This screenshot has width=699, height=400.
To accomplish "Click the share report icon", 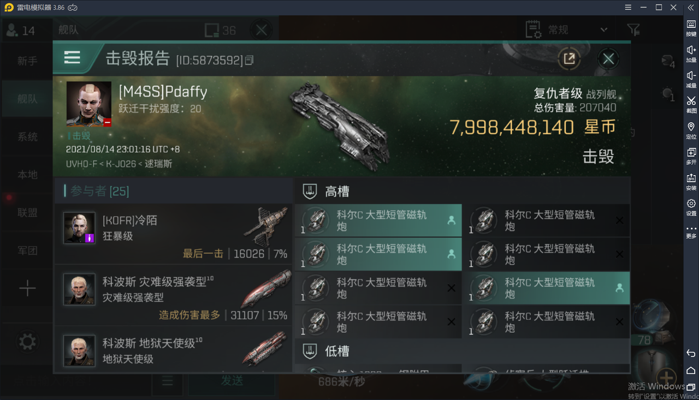I will (x=569, y=58).
